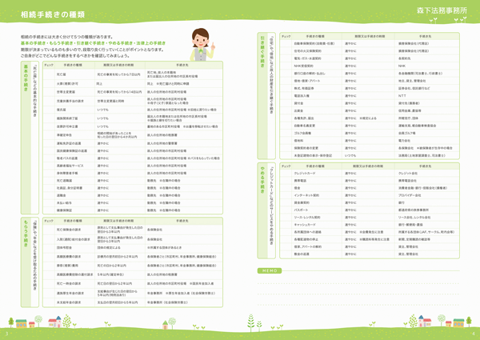Click the 森下法務事務所 office name in header
The height and width of the screenshot is (340, 480).
[x=442, y=10]
